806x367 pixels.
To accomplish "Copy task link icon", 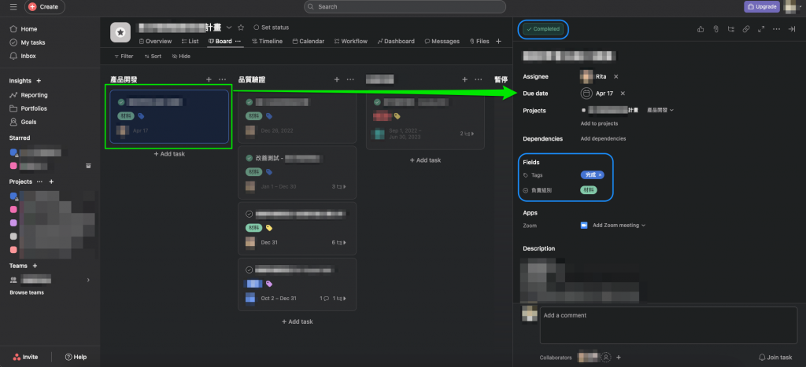I will click(746, 29).
